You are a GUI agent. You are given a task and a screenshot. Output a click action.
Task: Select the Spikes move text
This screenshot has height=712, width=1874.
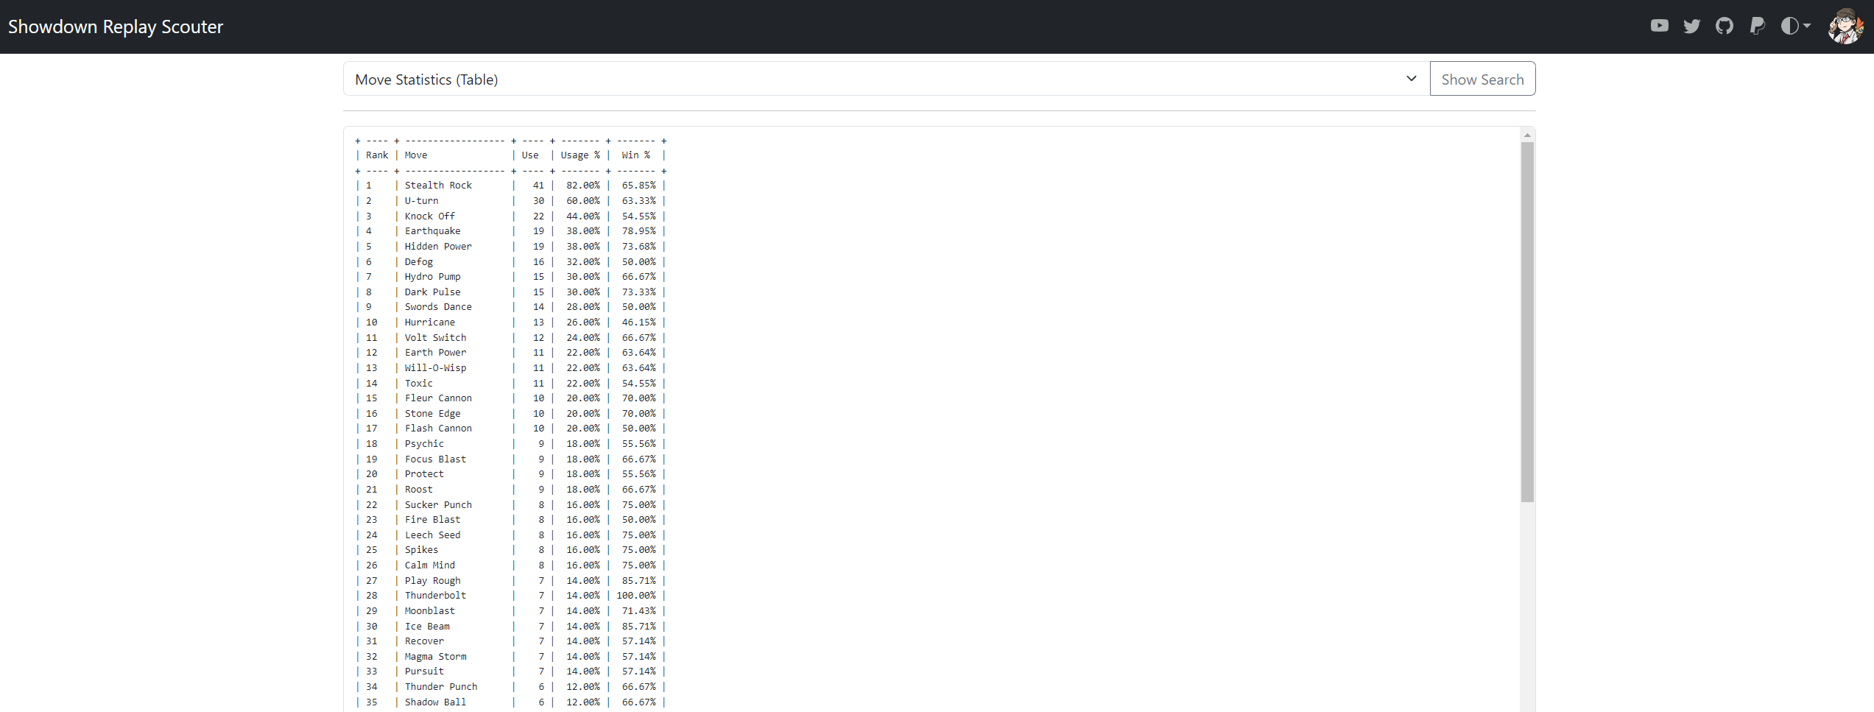[x=421, y=550]
